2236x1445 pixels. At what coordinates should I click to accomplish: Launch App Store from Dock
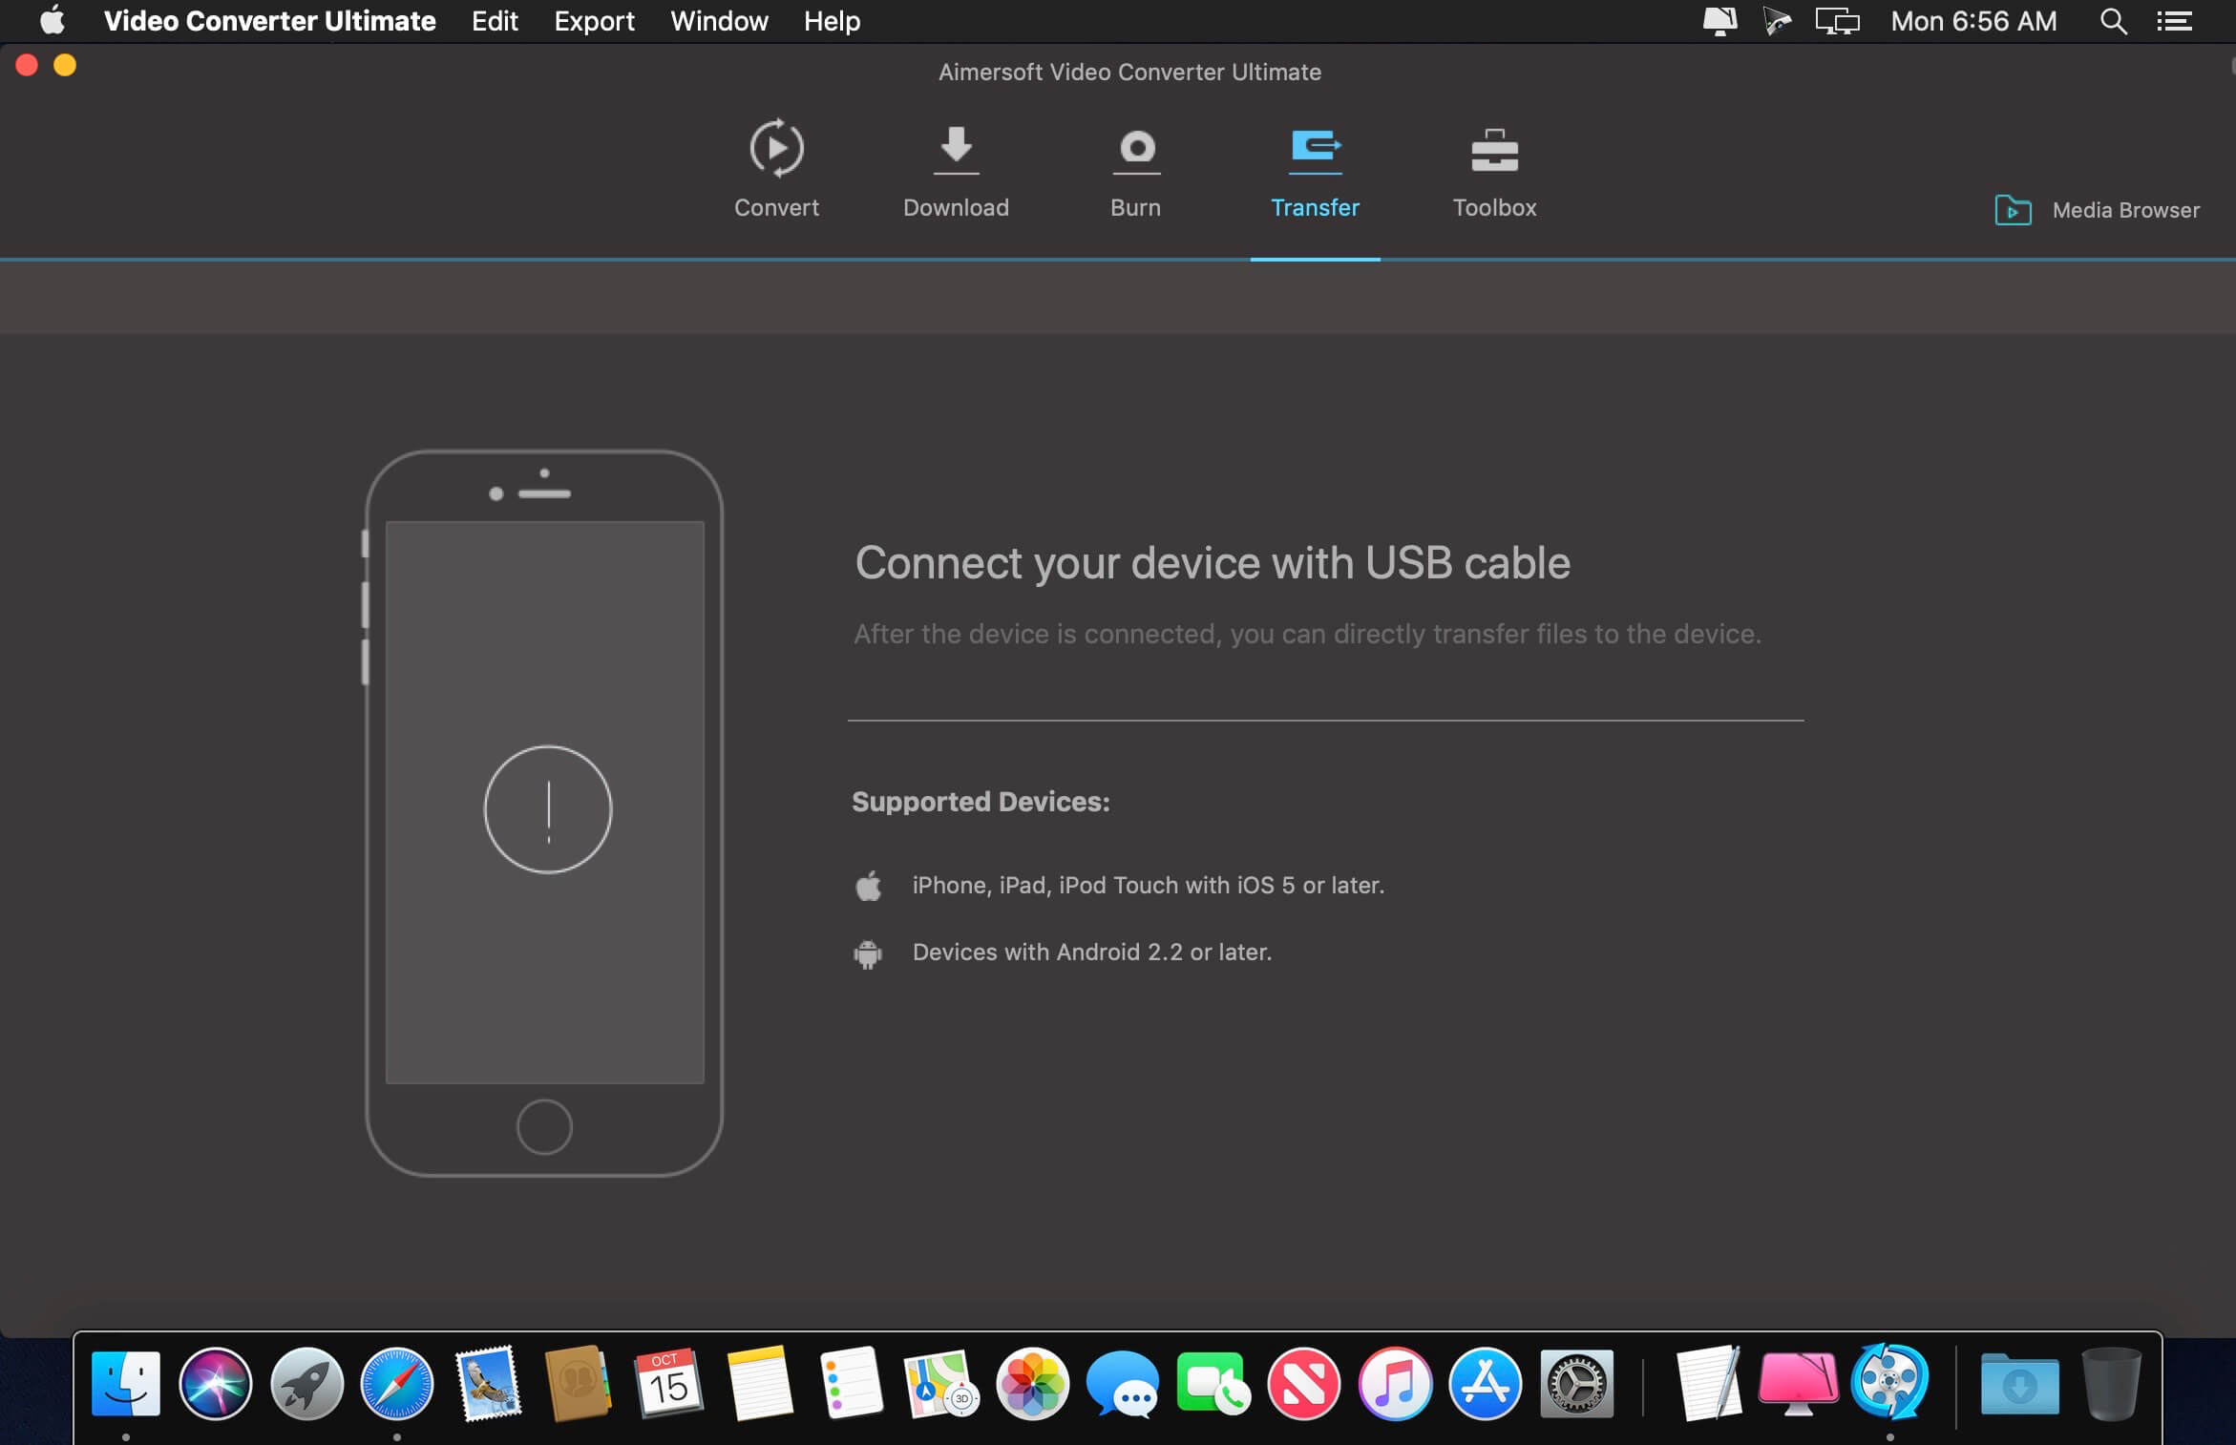click(1483, 1387)
